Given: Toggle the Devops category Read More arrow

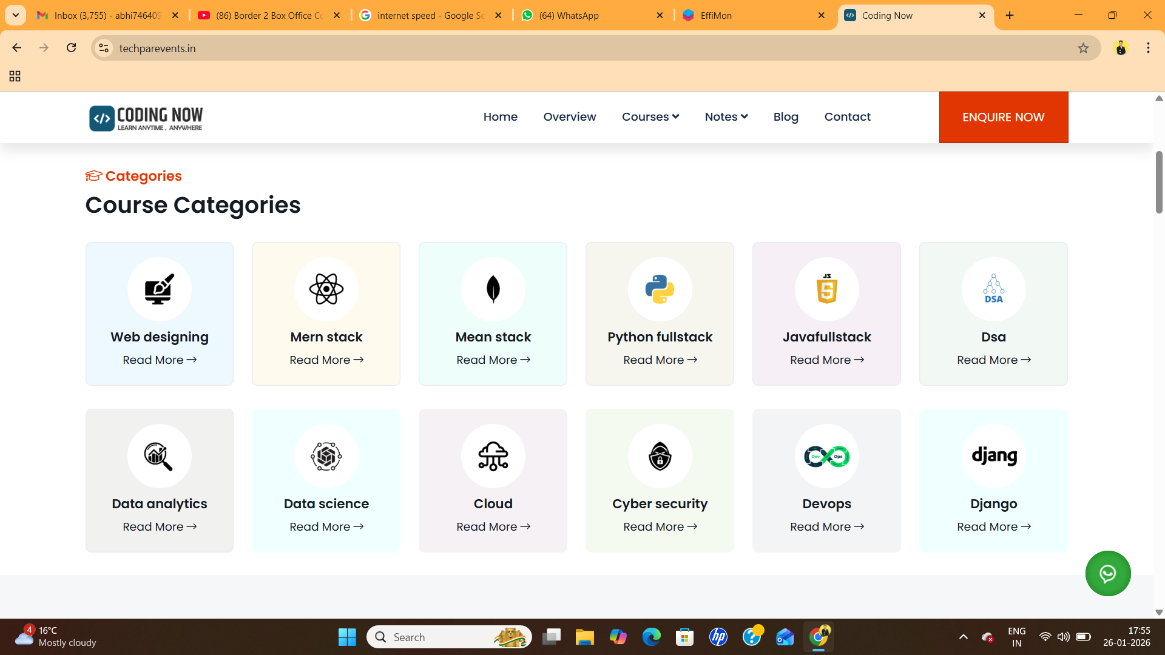Looking at the screenshot, I should pos(826,526).
